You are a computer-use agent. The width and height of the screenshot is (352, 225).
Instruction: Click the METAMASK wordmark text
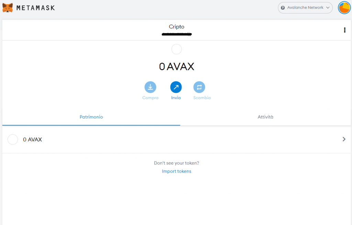click(36, 8)
